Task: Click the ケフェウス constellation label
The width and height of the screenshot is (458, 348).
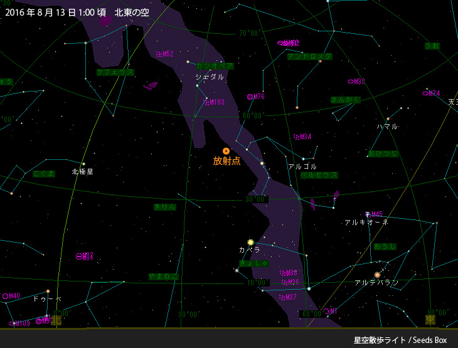Action: 115,72
